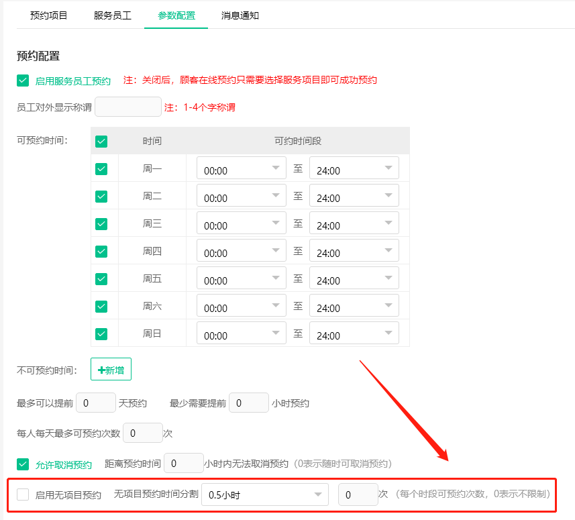Viewport: 575px width, 520px height.
Task: Click the 最多可以提前 days input box
Action: click(95, 403)
